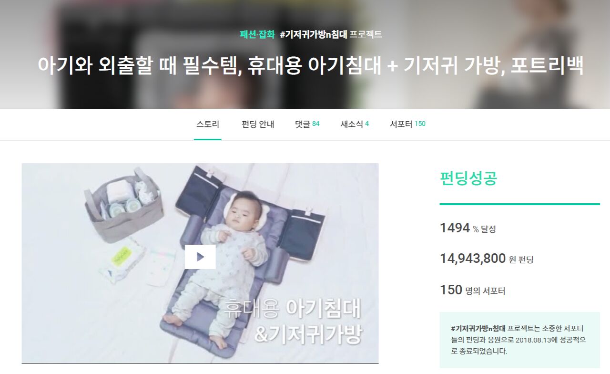The image size is (610, 374).
Task: Click the 펀딩성공 status heading
Action: click(x=468, y=178)
